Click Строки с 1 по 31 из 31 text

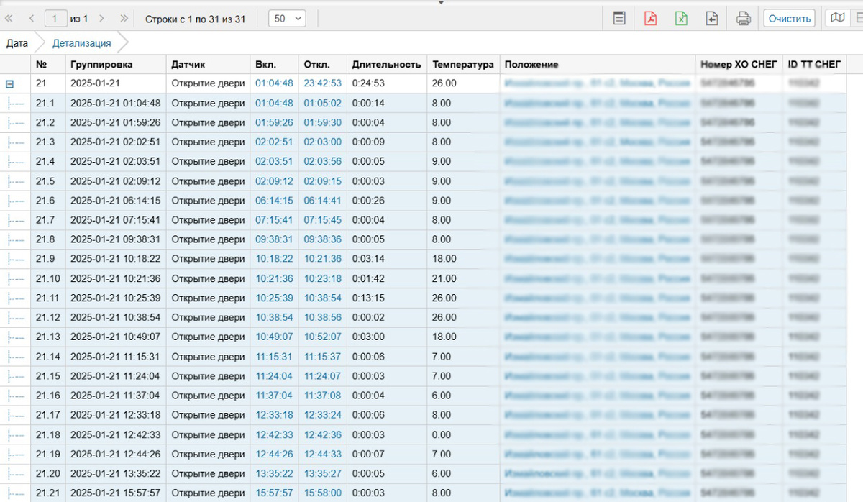pos(195,19)
